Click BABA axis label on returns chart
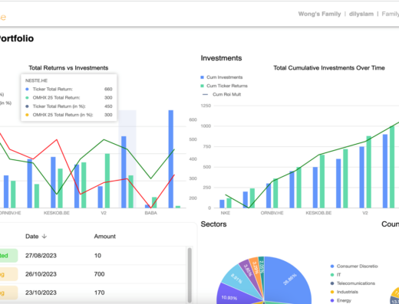 tap(151, 213)
